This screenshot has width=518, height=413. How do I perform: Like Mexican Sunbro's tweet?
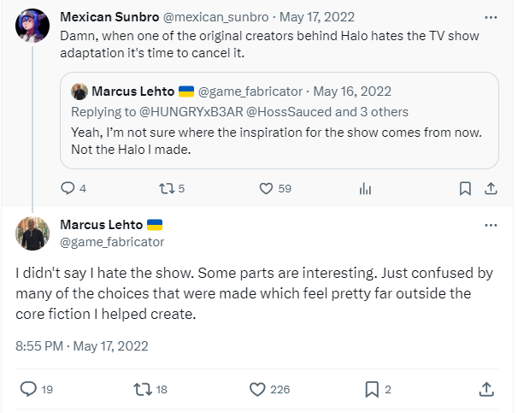coord(266,188)
